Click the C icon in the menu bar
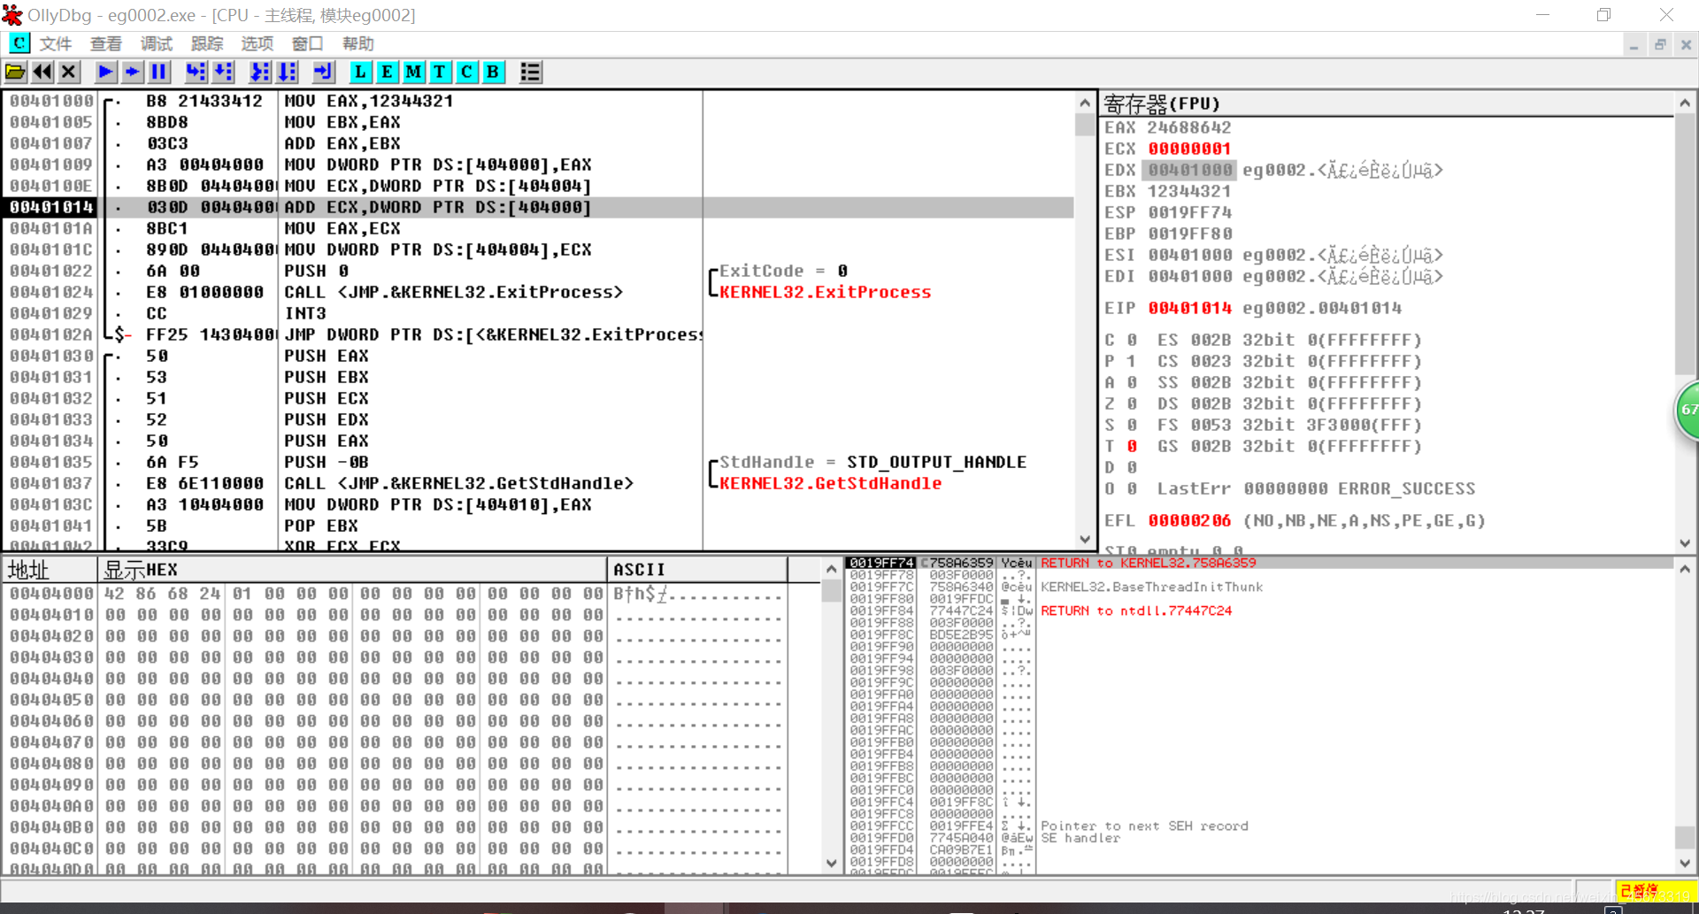The image size is (1699, 914). [x=19, y=43]
